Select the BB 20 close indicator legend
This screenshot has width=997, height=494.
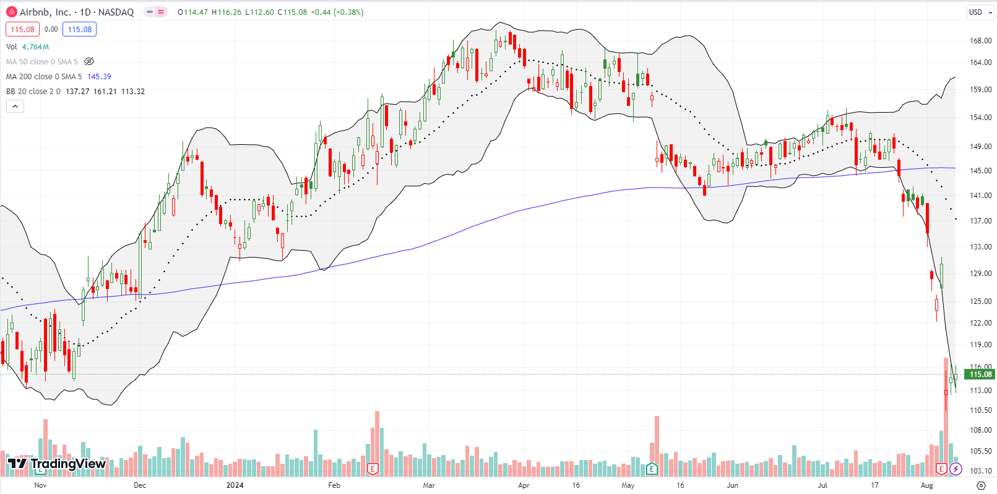click(x=33, y=91)
